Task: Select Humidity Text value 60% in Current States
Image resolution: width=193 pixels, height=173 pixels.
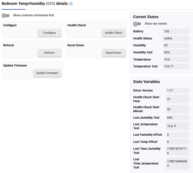Action: [x=176, y=52]
